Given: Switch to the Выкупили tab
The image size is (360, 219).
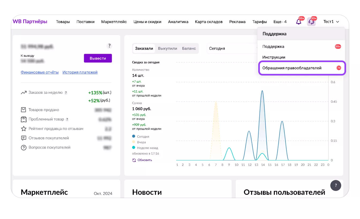Looking at the screenshot, I should (168, 48).
